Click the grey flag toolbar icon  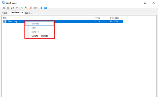point(17,8)
